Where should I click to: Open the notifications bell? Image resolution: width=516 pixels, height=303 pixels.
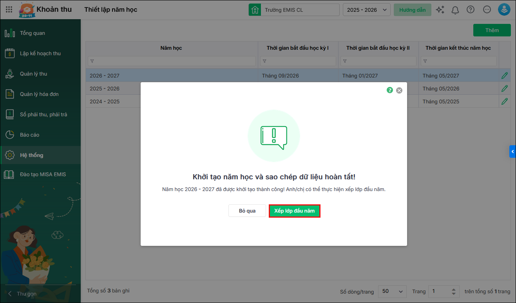point(455,10)
